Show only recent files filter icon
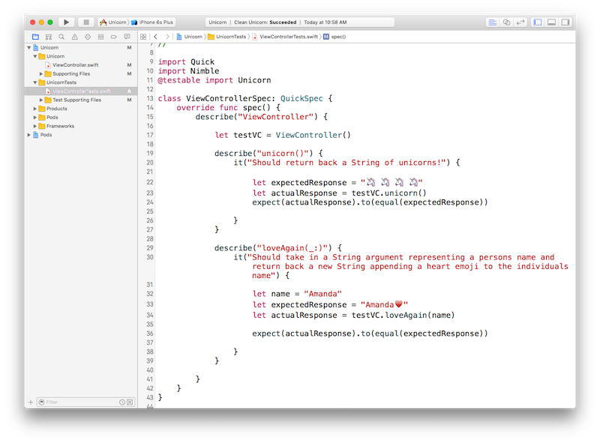600x443 pixels. [122, 402]
